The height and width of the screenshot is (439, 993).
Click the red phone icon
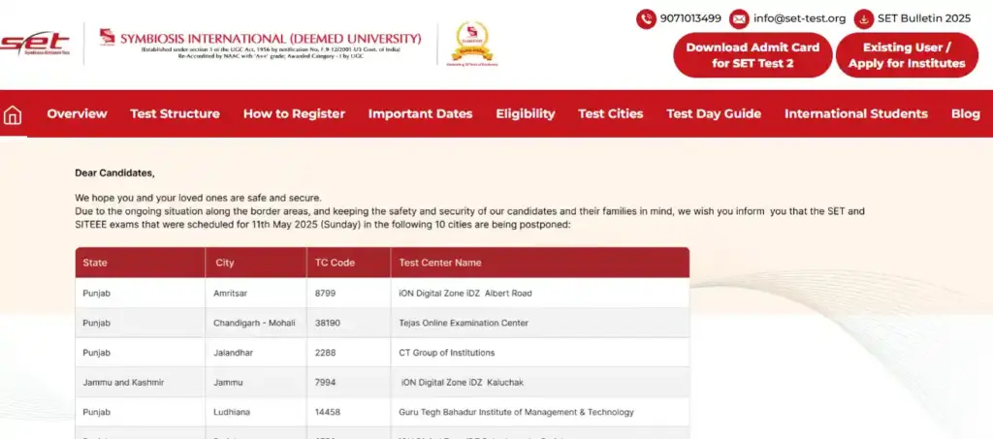(646, 18)
